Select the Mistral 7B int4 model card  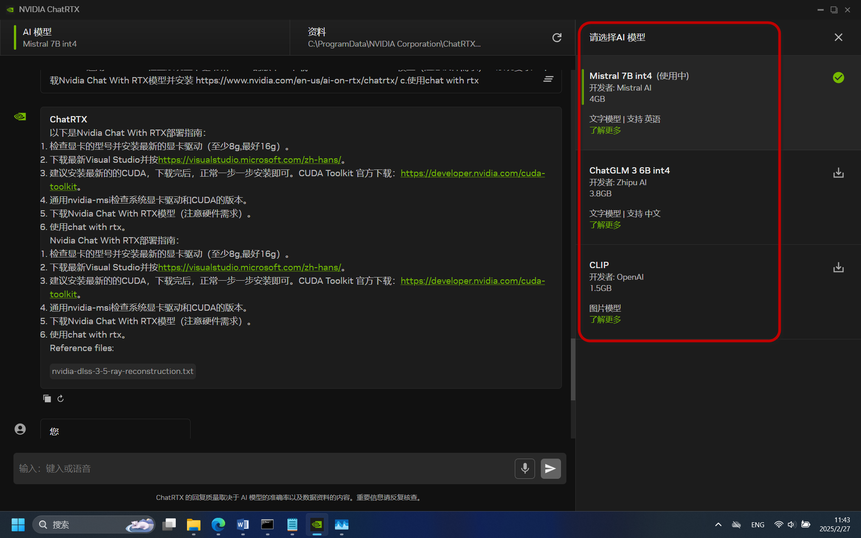point(718,103)
